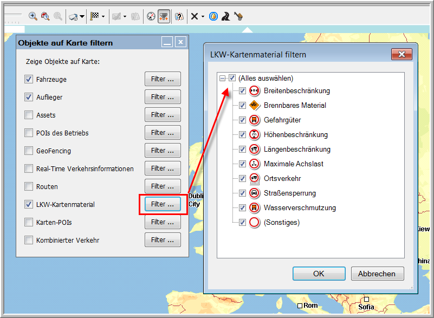Click the zoom in magnifier icon
434x318 pixels.
33,16
